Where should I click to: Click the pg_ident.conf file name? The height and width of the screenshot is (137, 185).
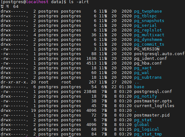coord(150,59)
